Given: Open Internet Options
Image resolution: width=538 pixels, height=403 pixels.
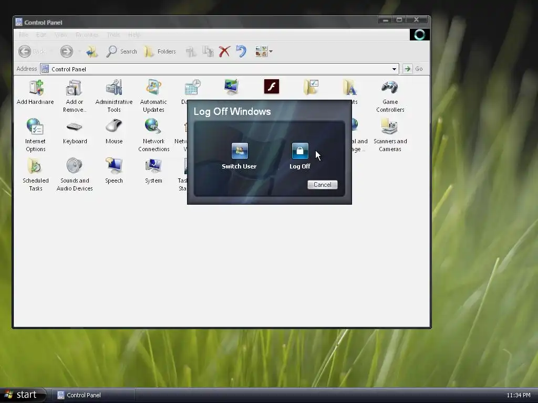Looking at the screenshot, I should (x=35, y=136).
